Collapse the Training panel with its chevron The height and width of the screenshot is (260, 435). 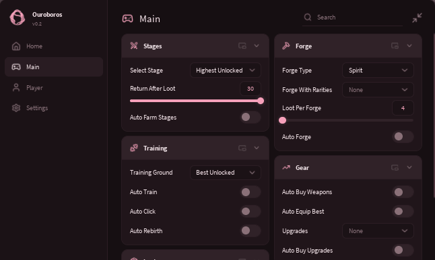[257, 148]
